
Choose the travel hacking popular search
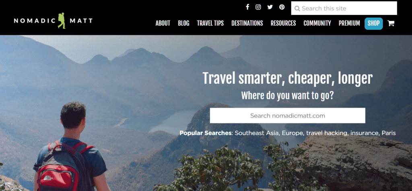(x=327, y=133)
